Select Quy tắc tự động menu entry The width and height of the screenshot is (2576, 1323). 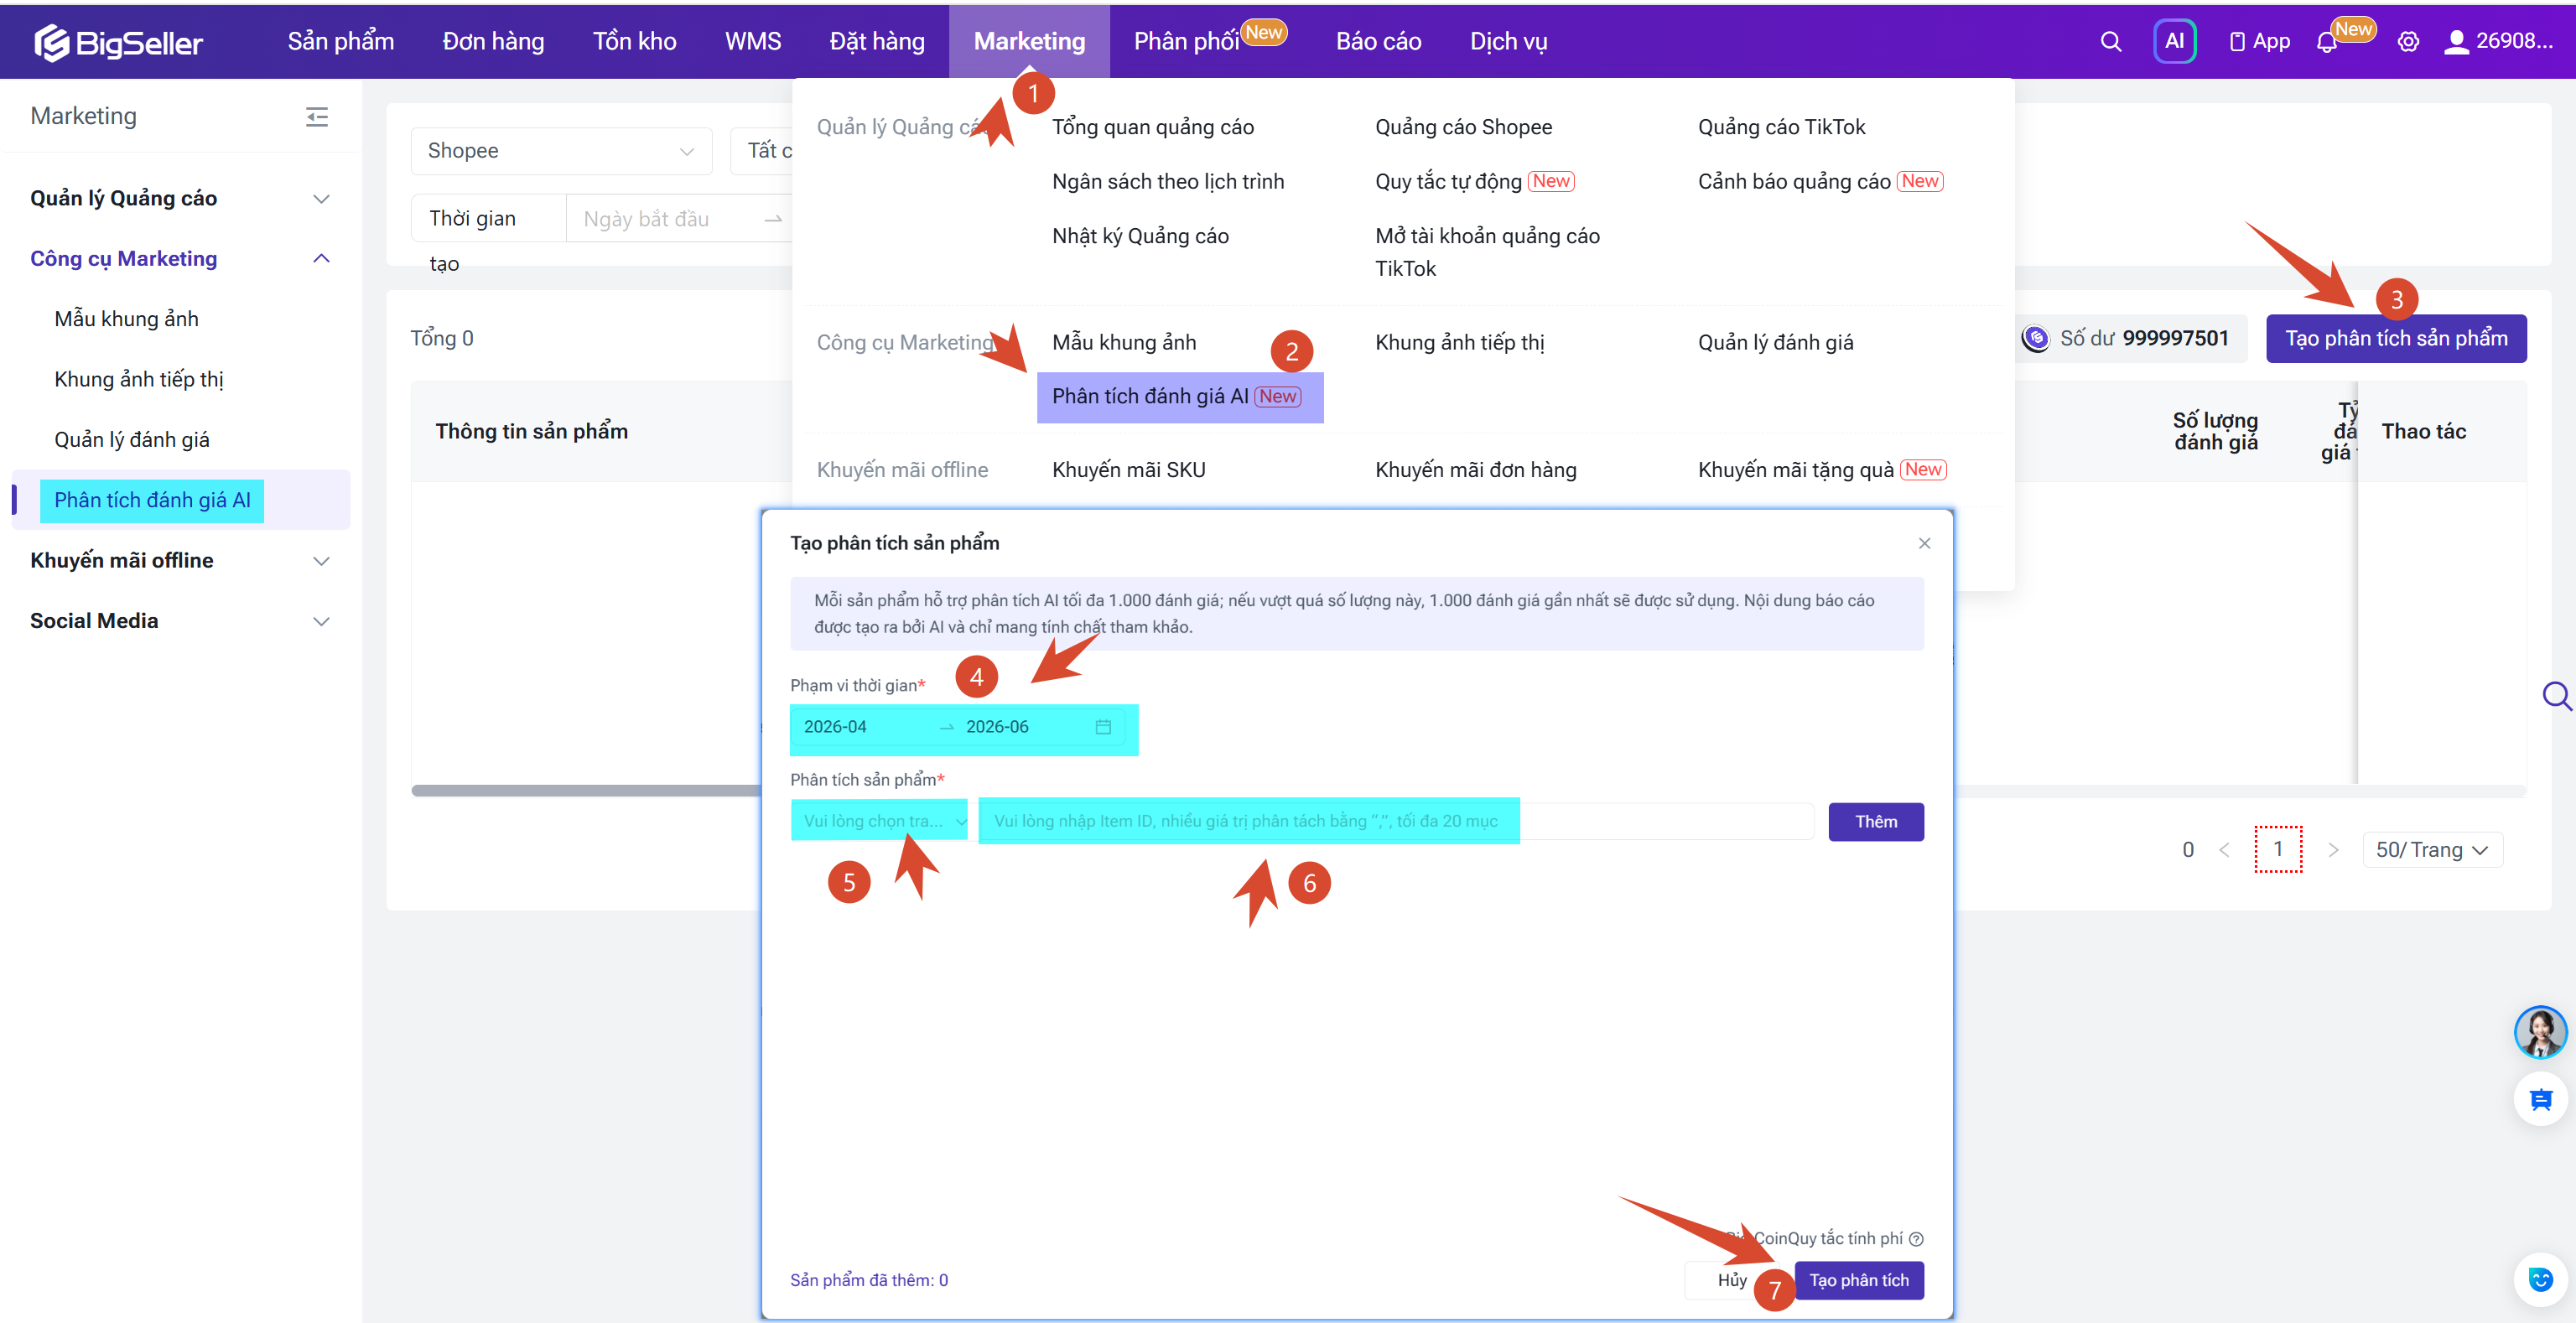coord(1474,182)
